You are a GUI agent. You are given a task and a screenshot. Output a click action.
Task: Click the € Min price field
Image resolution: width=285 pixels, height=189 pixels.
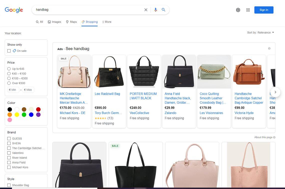point(13,90)
